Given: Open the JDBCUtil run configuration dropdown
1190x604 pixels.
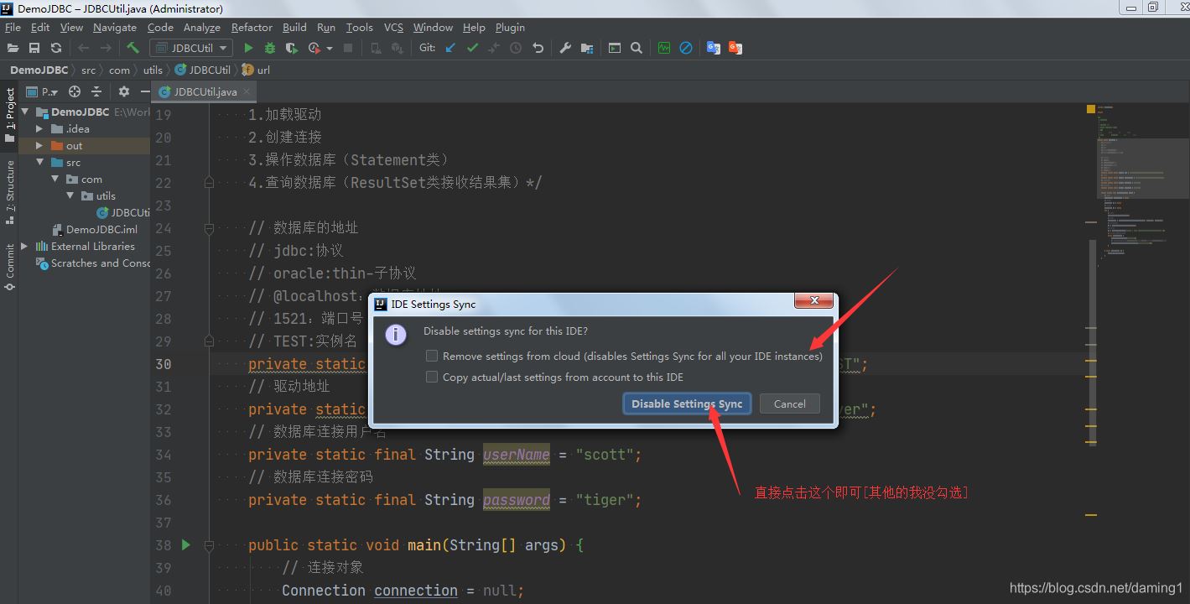Looking at the screenshot, I should click(x=190, y=48).
